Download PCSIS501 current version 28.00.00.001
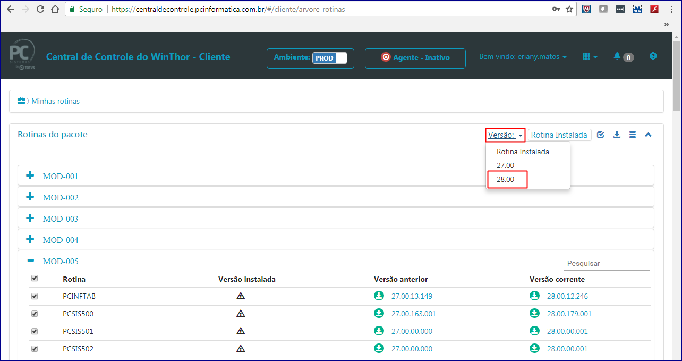Screen dimensions: 682x361 point(534,331)
